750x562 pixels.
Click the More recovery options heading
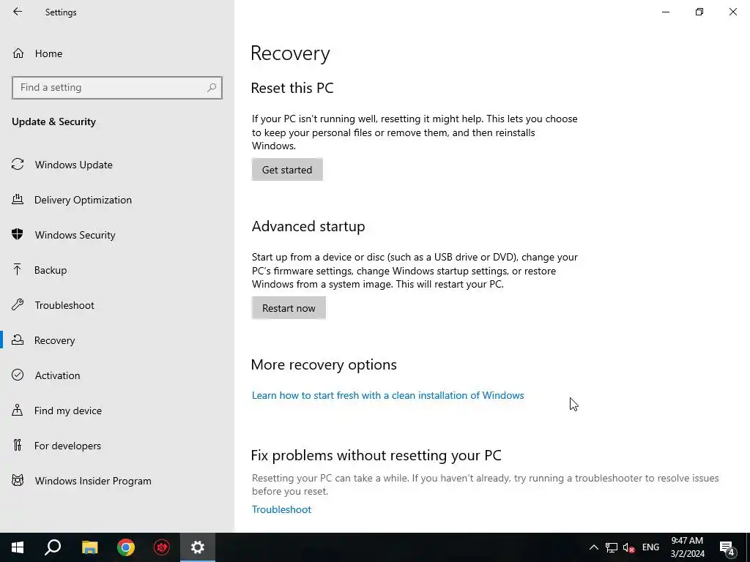coord(324,364)
